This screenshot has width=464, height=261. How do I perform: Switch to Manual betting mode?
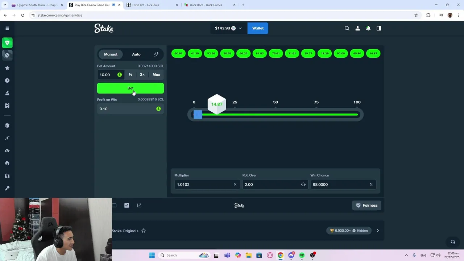(111, 54)
